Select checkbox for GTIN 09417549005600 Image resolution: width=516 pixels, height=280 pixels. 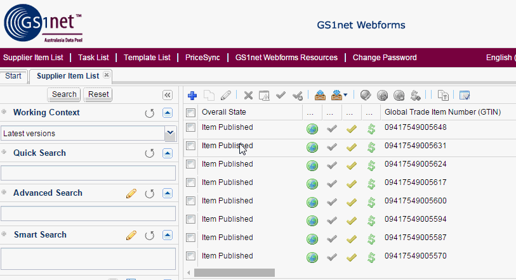coord(190,201)
